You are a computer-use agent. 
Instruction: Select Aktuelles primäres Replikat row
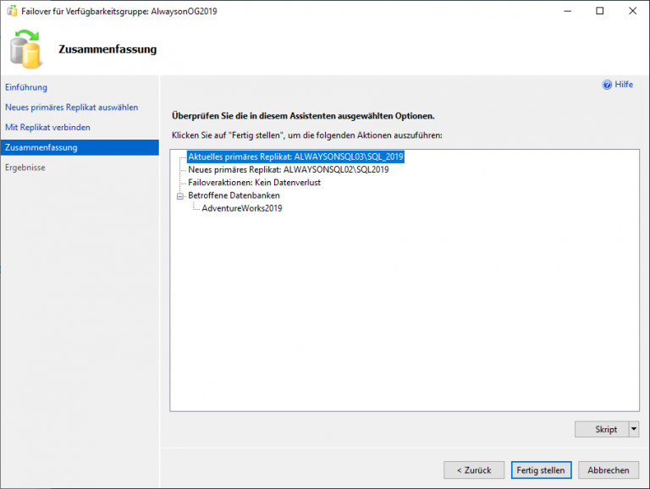point(295,157)
